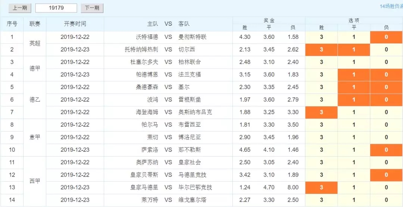
Task: Select draw option 1 for 莱万特 vs 维戈塞尔塔
Action: 354,200
